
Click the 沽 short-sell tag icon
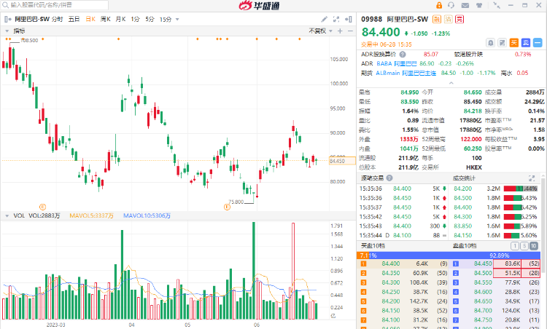click(x=449, y=19)
